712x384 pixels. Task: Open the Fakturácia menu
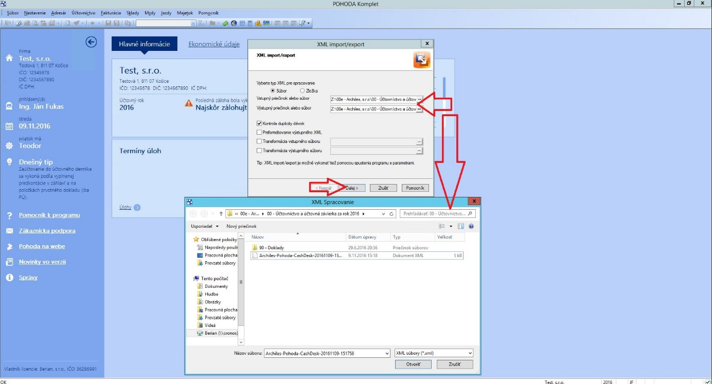(111, 13)
